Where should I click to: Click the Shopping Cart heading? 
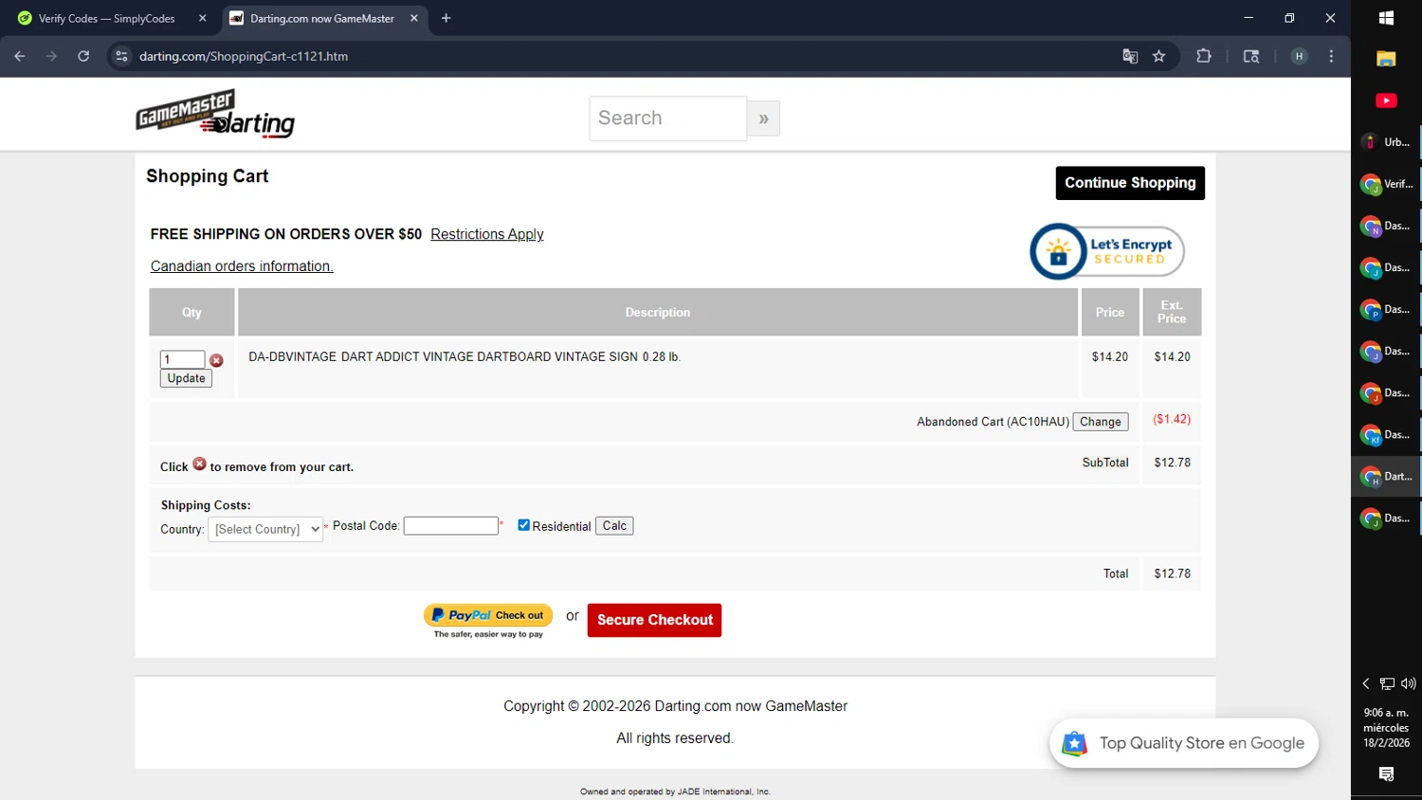(208, 176)
